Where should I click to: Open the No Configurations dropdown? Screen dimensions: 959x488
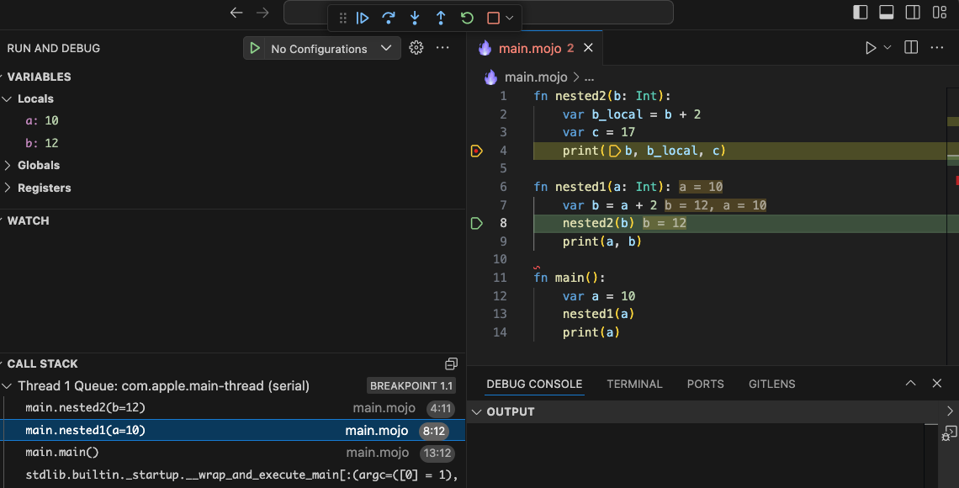coord(386,48)
